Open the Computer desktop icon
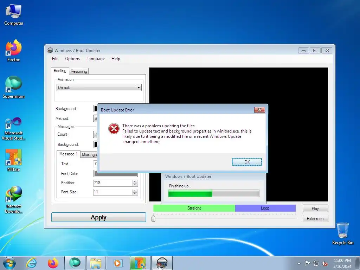 click(x=14, y=14)
